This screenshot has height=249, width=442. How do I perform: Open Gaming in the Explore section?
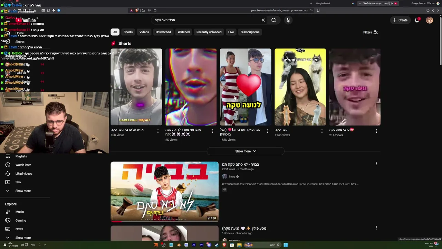(20, 220)
